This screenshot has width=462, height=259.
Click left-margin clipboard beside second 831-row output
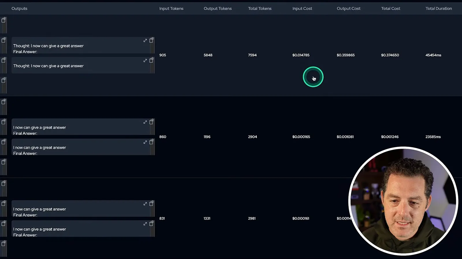(3, 224)
